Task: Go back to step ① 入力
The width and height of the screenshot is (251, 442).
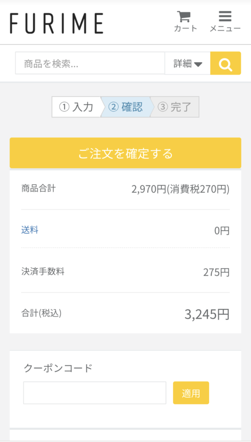Action: pos(76,107)
